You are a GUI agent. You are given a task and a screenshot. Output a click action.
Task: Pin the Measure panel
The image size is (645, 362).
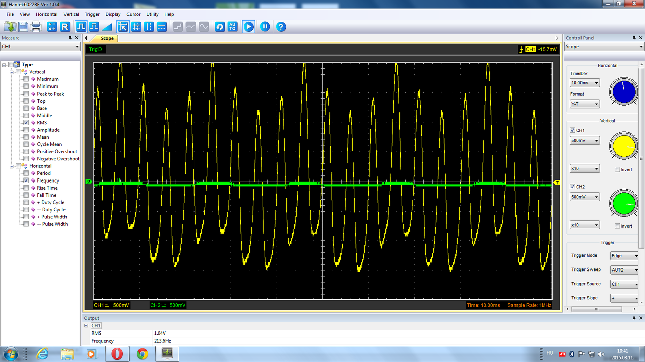click(x=70, y=38)
